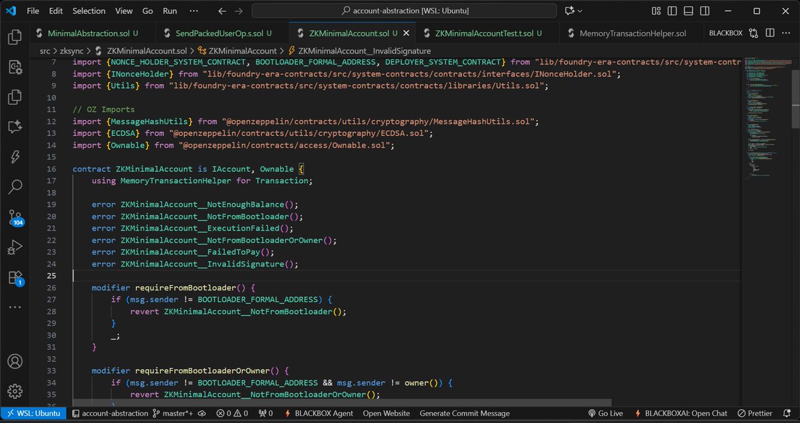Open forwarded ports indicator showing 0

[x=266, y=413]
